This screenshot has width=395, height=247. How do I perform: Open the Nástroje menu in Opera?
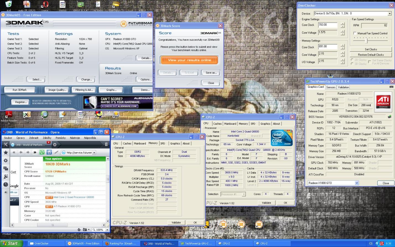[x=75, y=138]
